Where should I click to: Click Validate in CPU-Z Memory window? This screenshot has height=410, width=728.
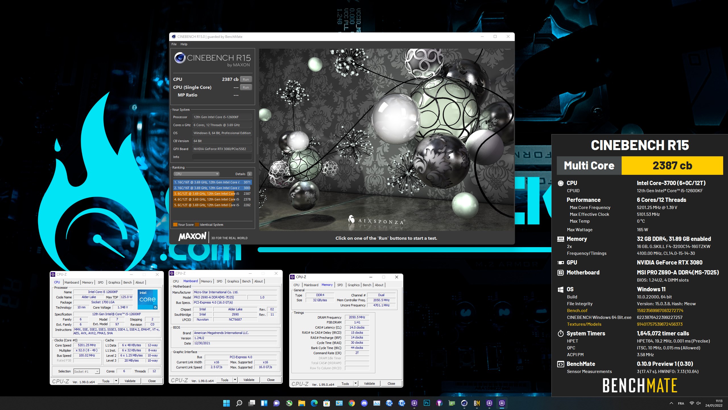tap(369, 384)
